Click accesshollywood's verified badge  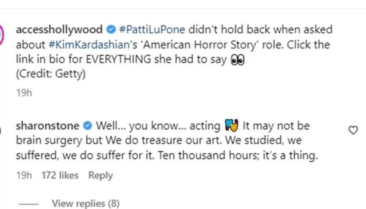tap(111, 30)
